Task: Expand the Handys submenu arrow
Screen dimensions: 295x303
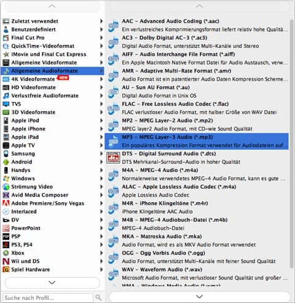Action: click(101, 170)
